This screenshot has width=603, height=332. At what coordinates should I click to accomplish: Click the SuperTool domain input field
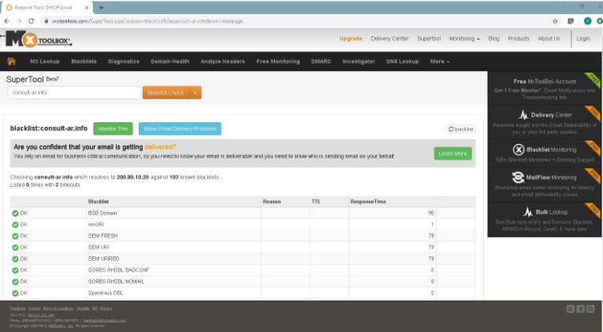(x=74, y=92)
